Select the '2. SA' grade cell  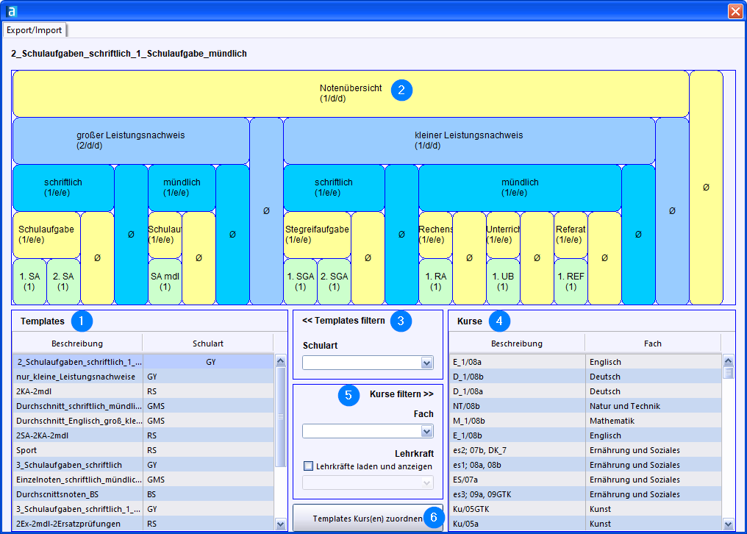pos(63,281)
